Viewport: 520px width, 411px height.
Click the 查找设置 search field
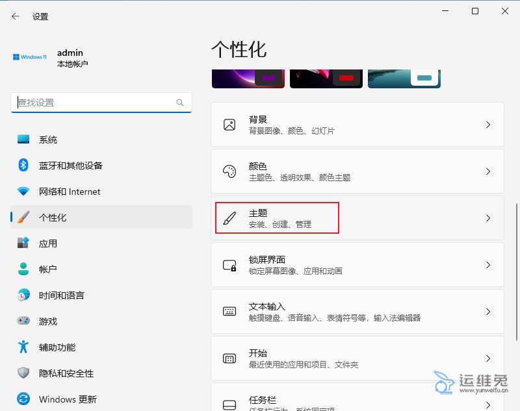[x=94, y=103]
